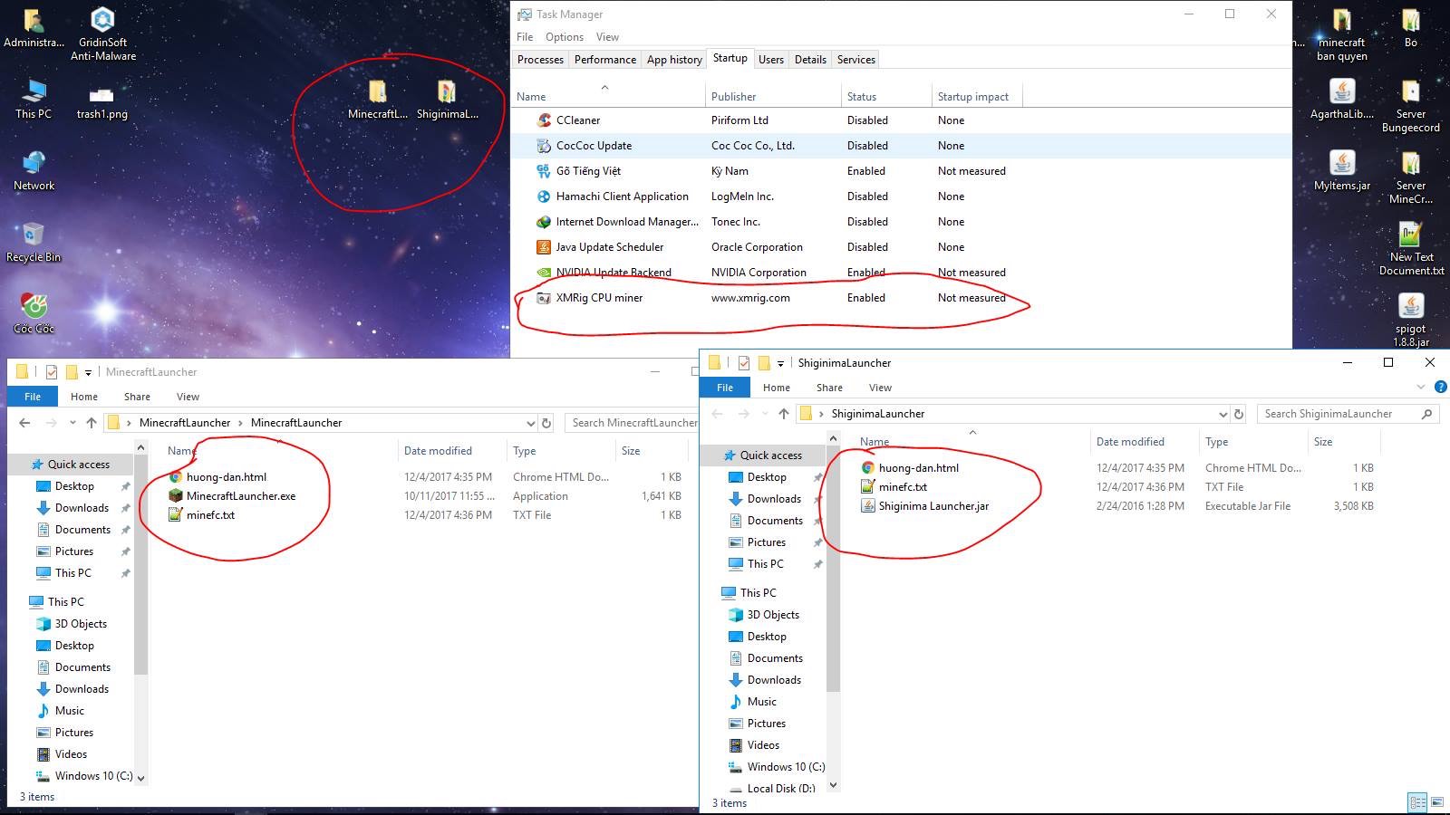Select the This PC desktop icon
Screen dimensions: 1450x815
point(34,101)
